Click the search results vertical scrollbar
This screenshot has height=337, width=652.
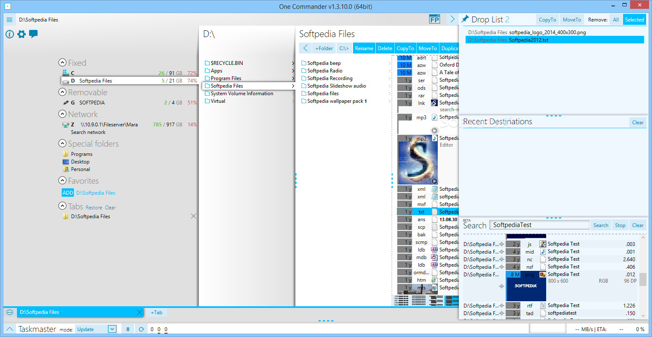[643, 279]
